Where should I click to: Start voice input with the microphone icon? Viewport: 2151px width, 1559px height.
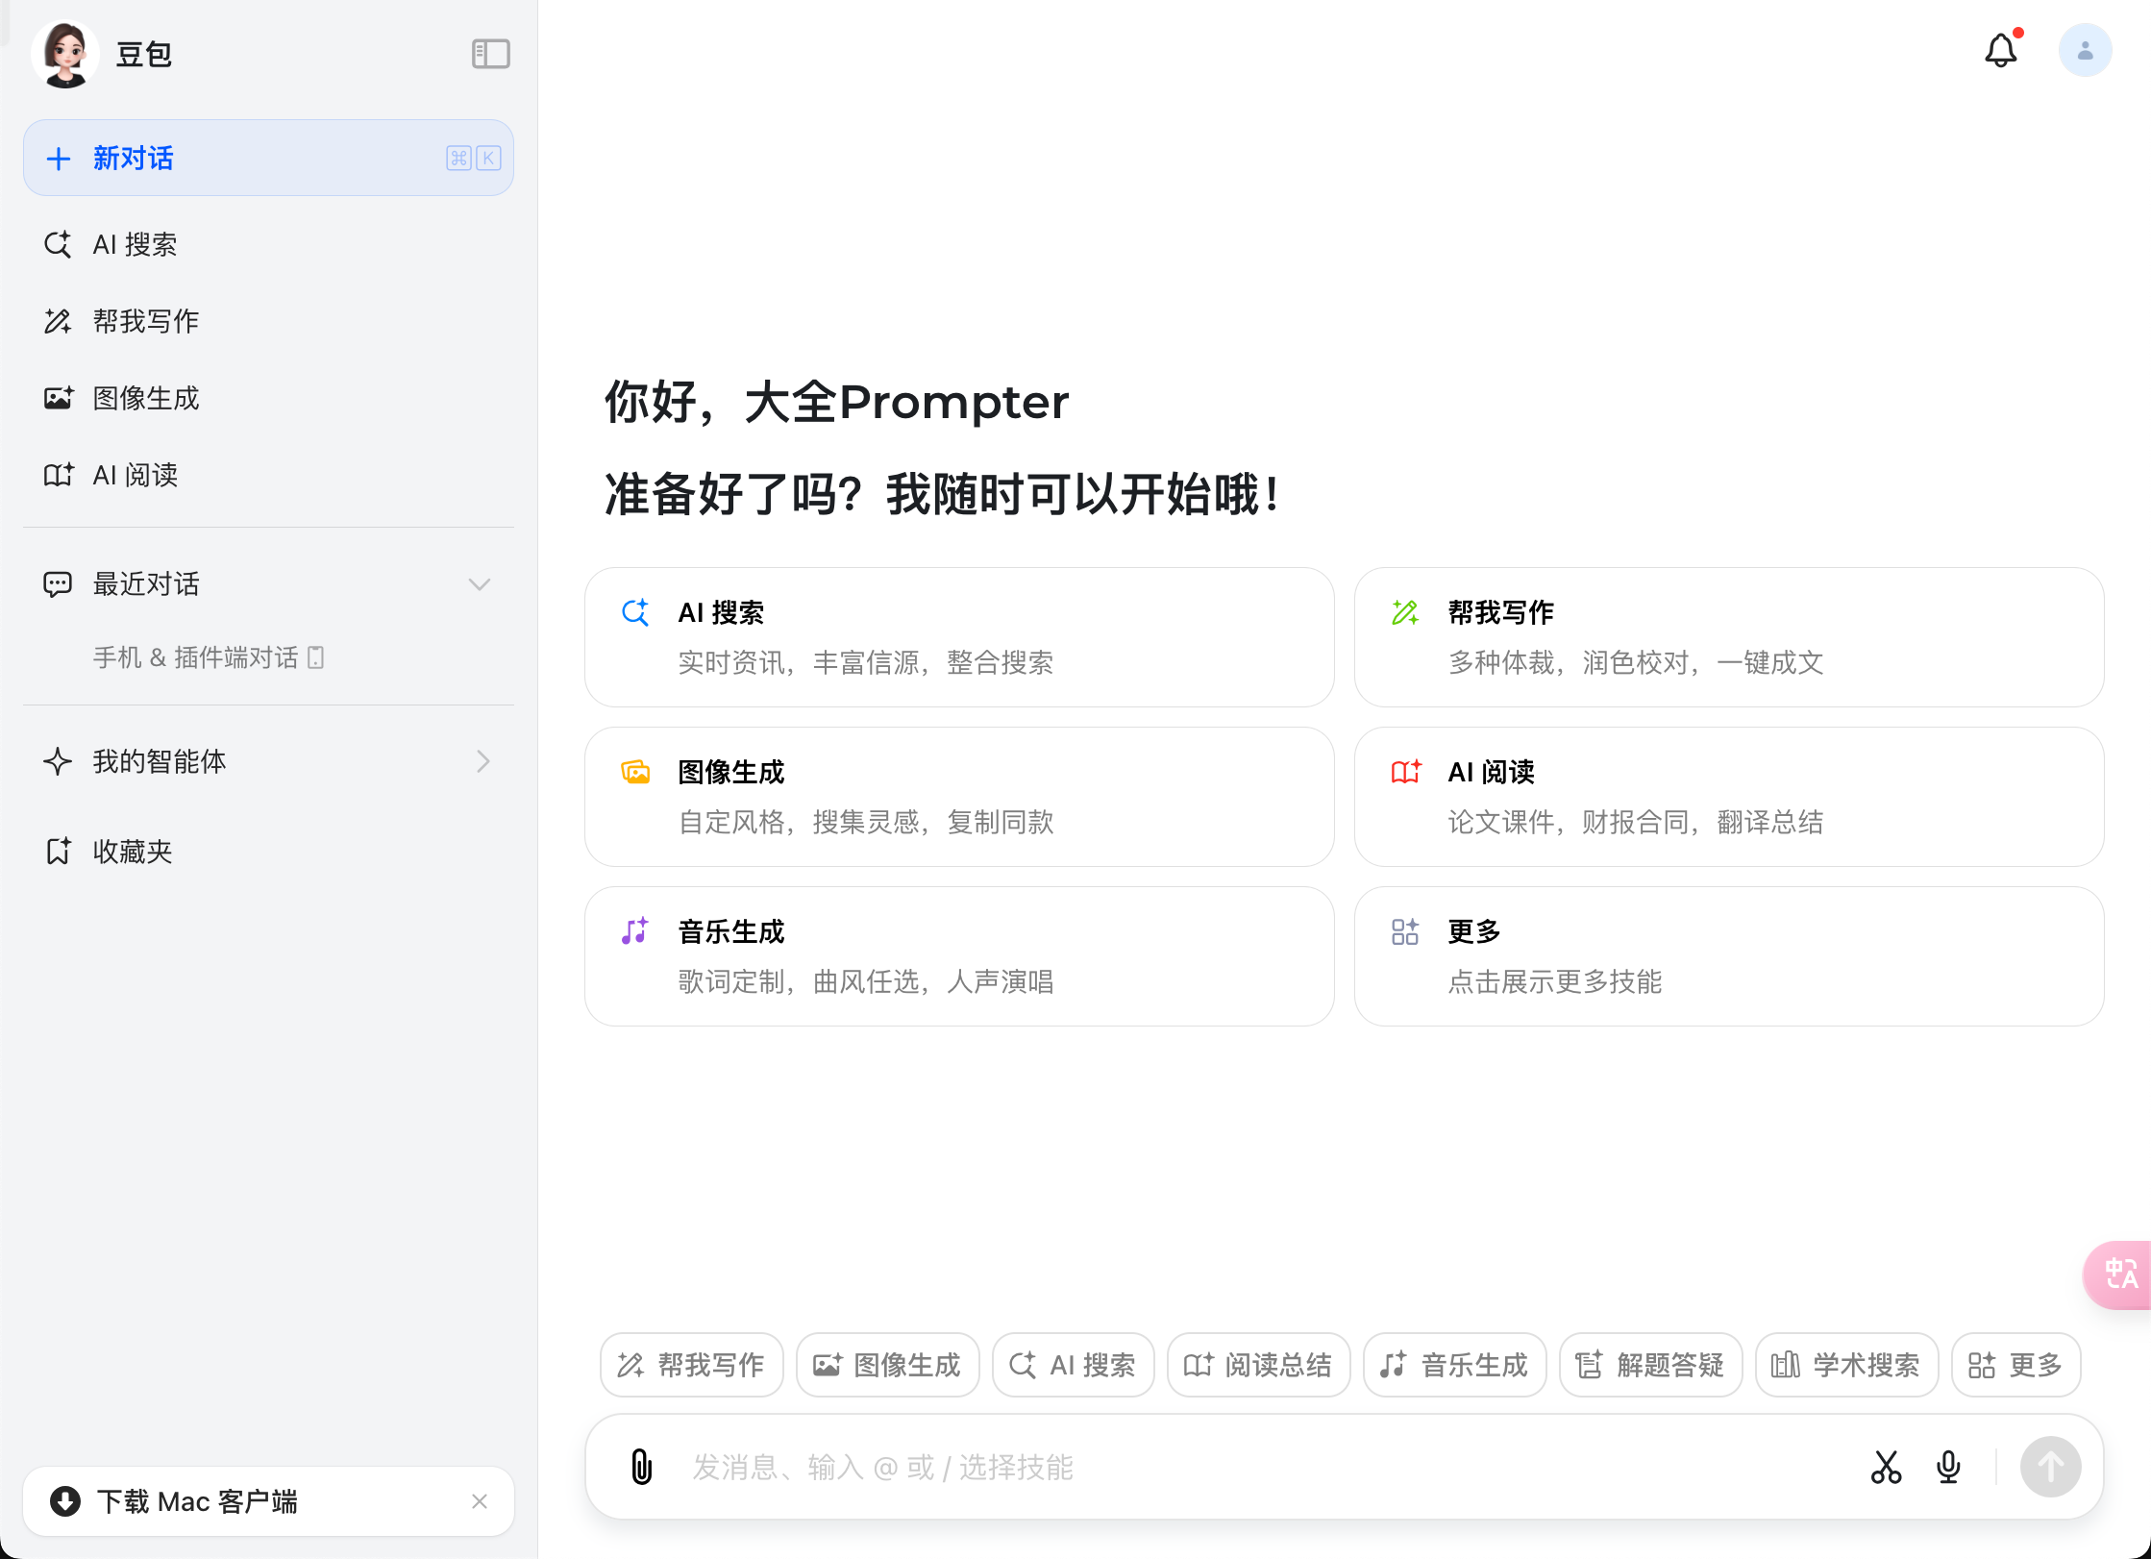(x=1948, y=1467)
